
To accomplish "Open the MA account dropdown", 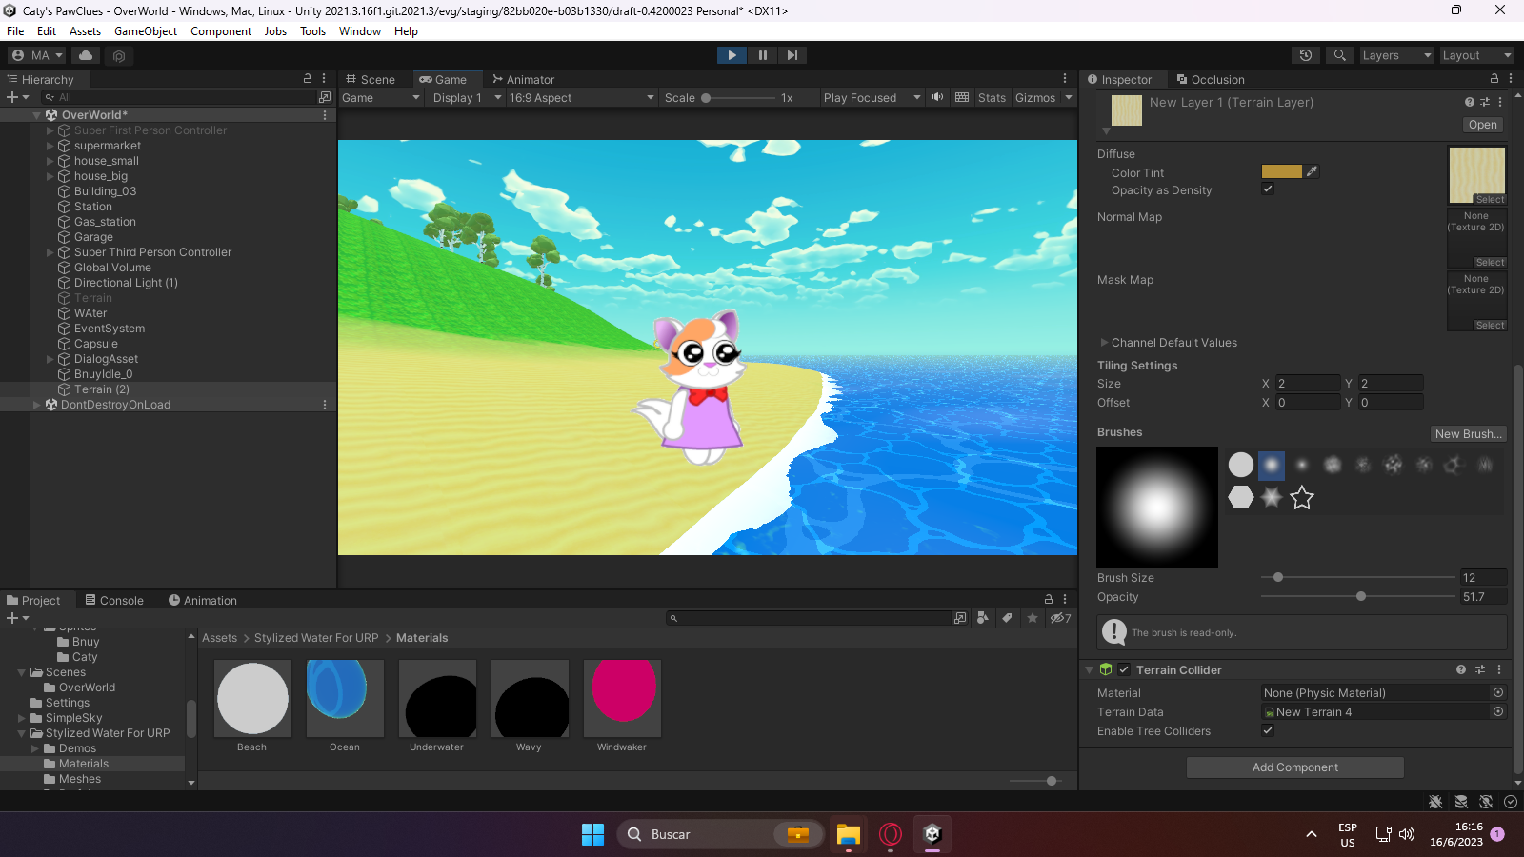I will tap(38, 55).
